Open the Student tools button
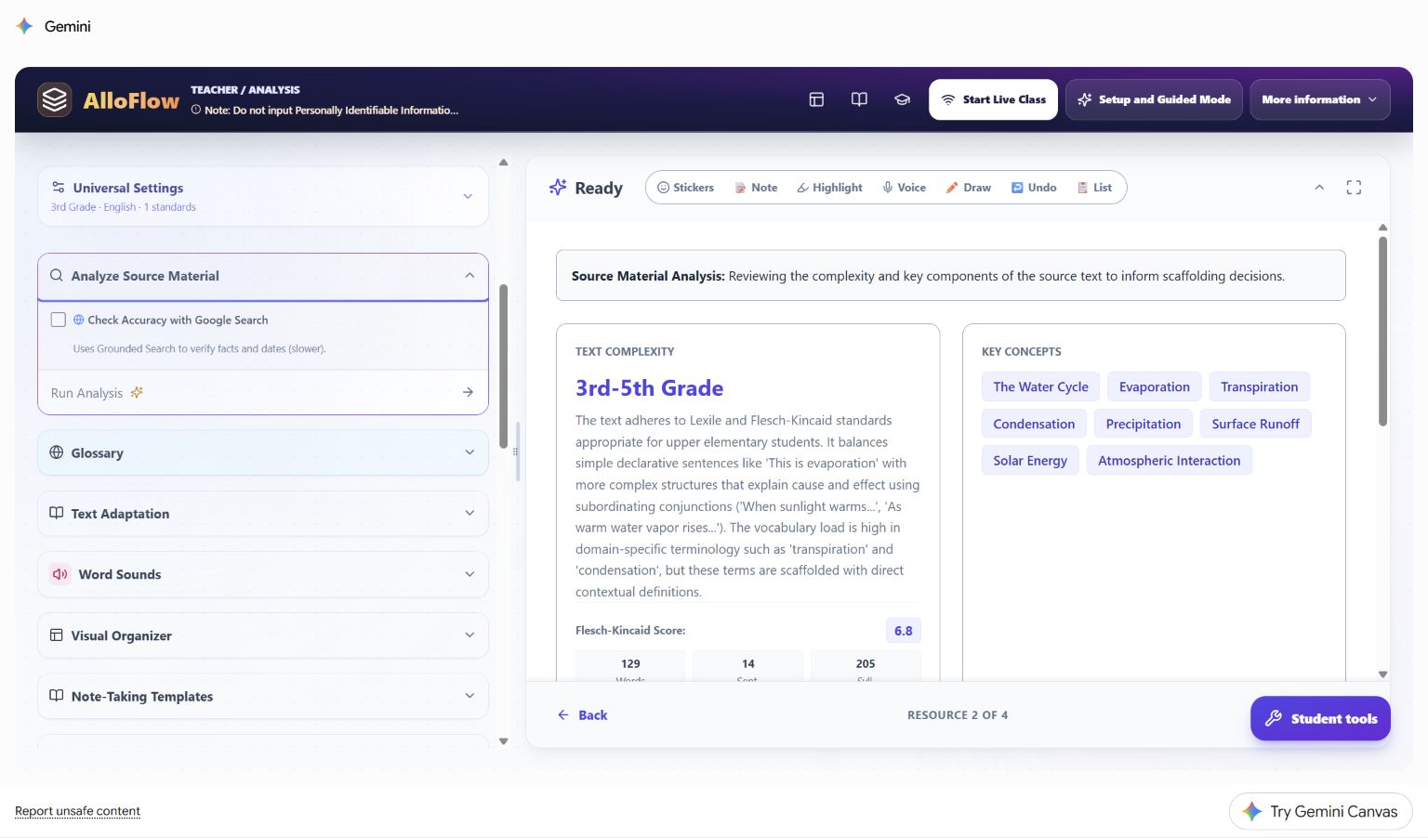Viewport: 1428px width, 838px height. tap(1320, 718)
